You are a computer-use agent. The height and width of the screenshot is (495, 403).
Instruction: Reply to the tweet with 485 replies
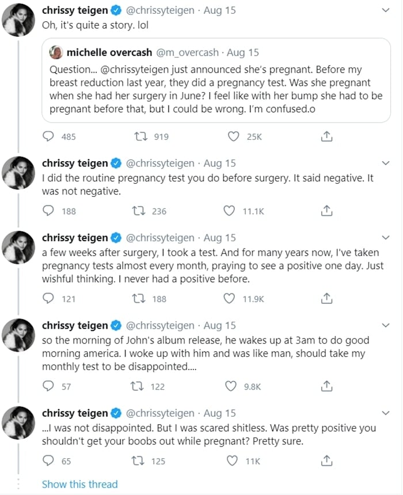point(49,136)
